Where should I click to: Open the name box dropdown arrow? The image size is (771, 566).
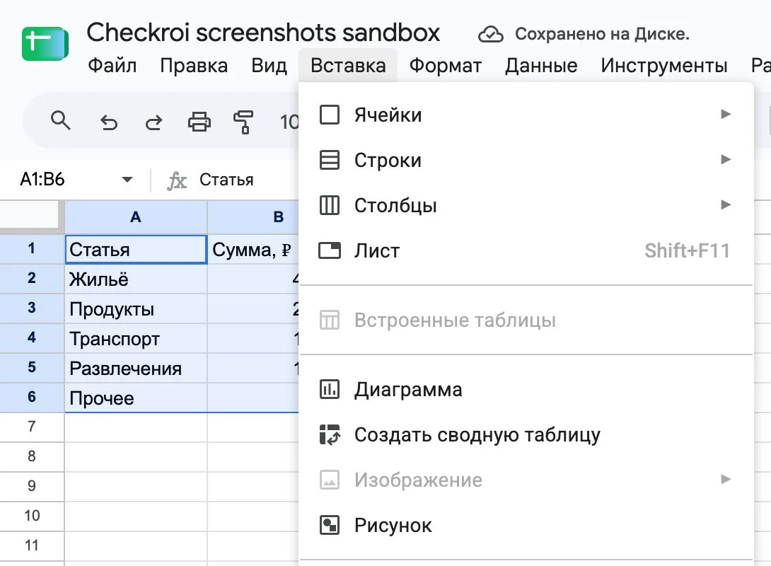[x=127, y=180]
